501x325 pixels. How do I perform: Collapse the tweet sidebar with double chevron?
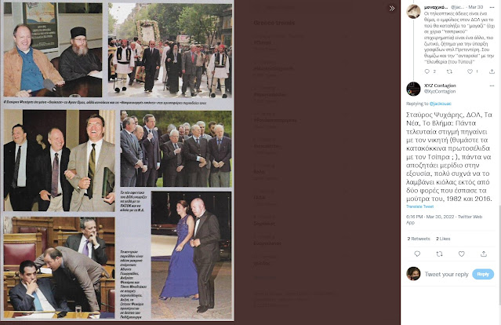click(x=392, y=9)
